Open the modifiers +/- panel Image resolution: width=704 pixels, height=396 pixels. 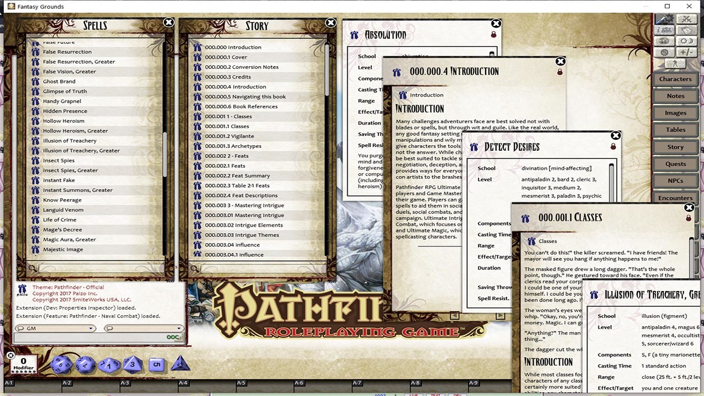point(686,52)
